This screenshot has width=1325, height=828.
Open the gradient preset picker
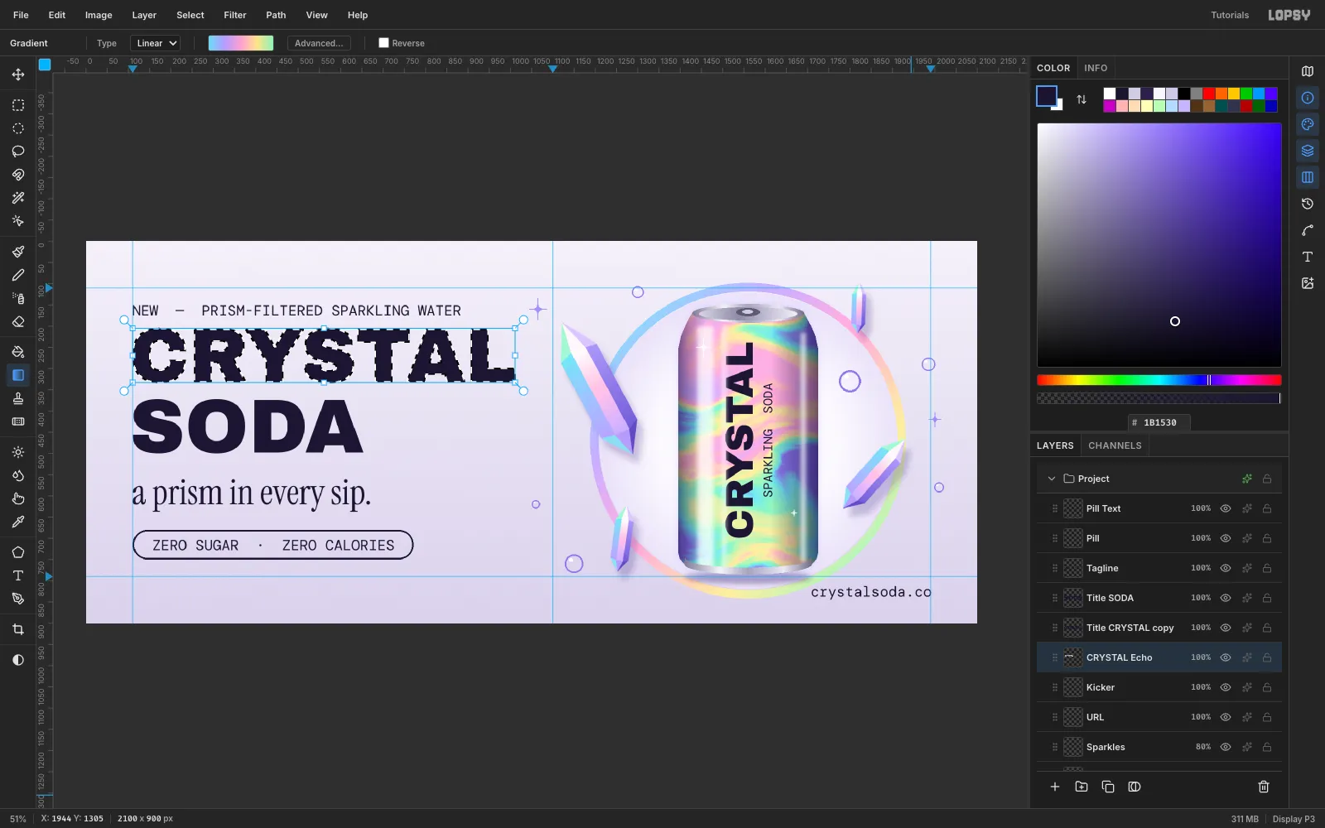[x=241, y=43]
